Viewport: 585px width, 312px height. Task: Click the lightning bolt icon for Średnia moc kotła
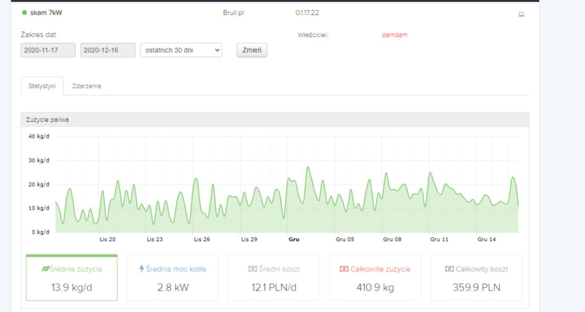[x=142, y=269]
